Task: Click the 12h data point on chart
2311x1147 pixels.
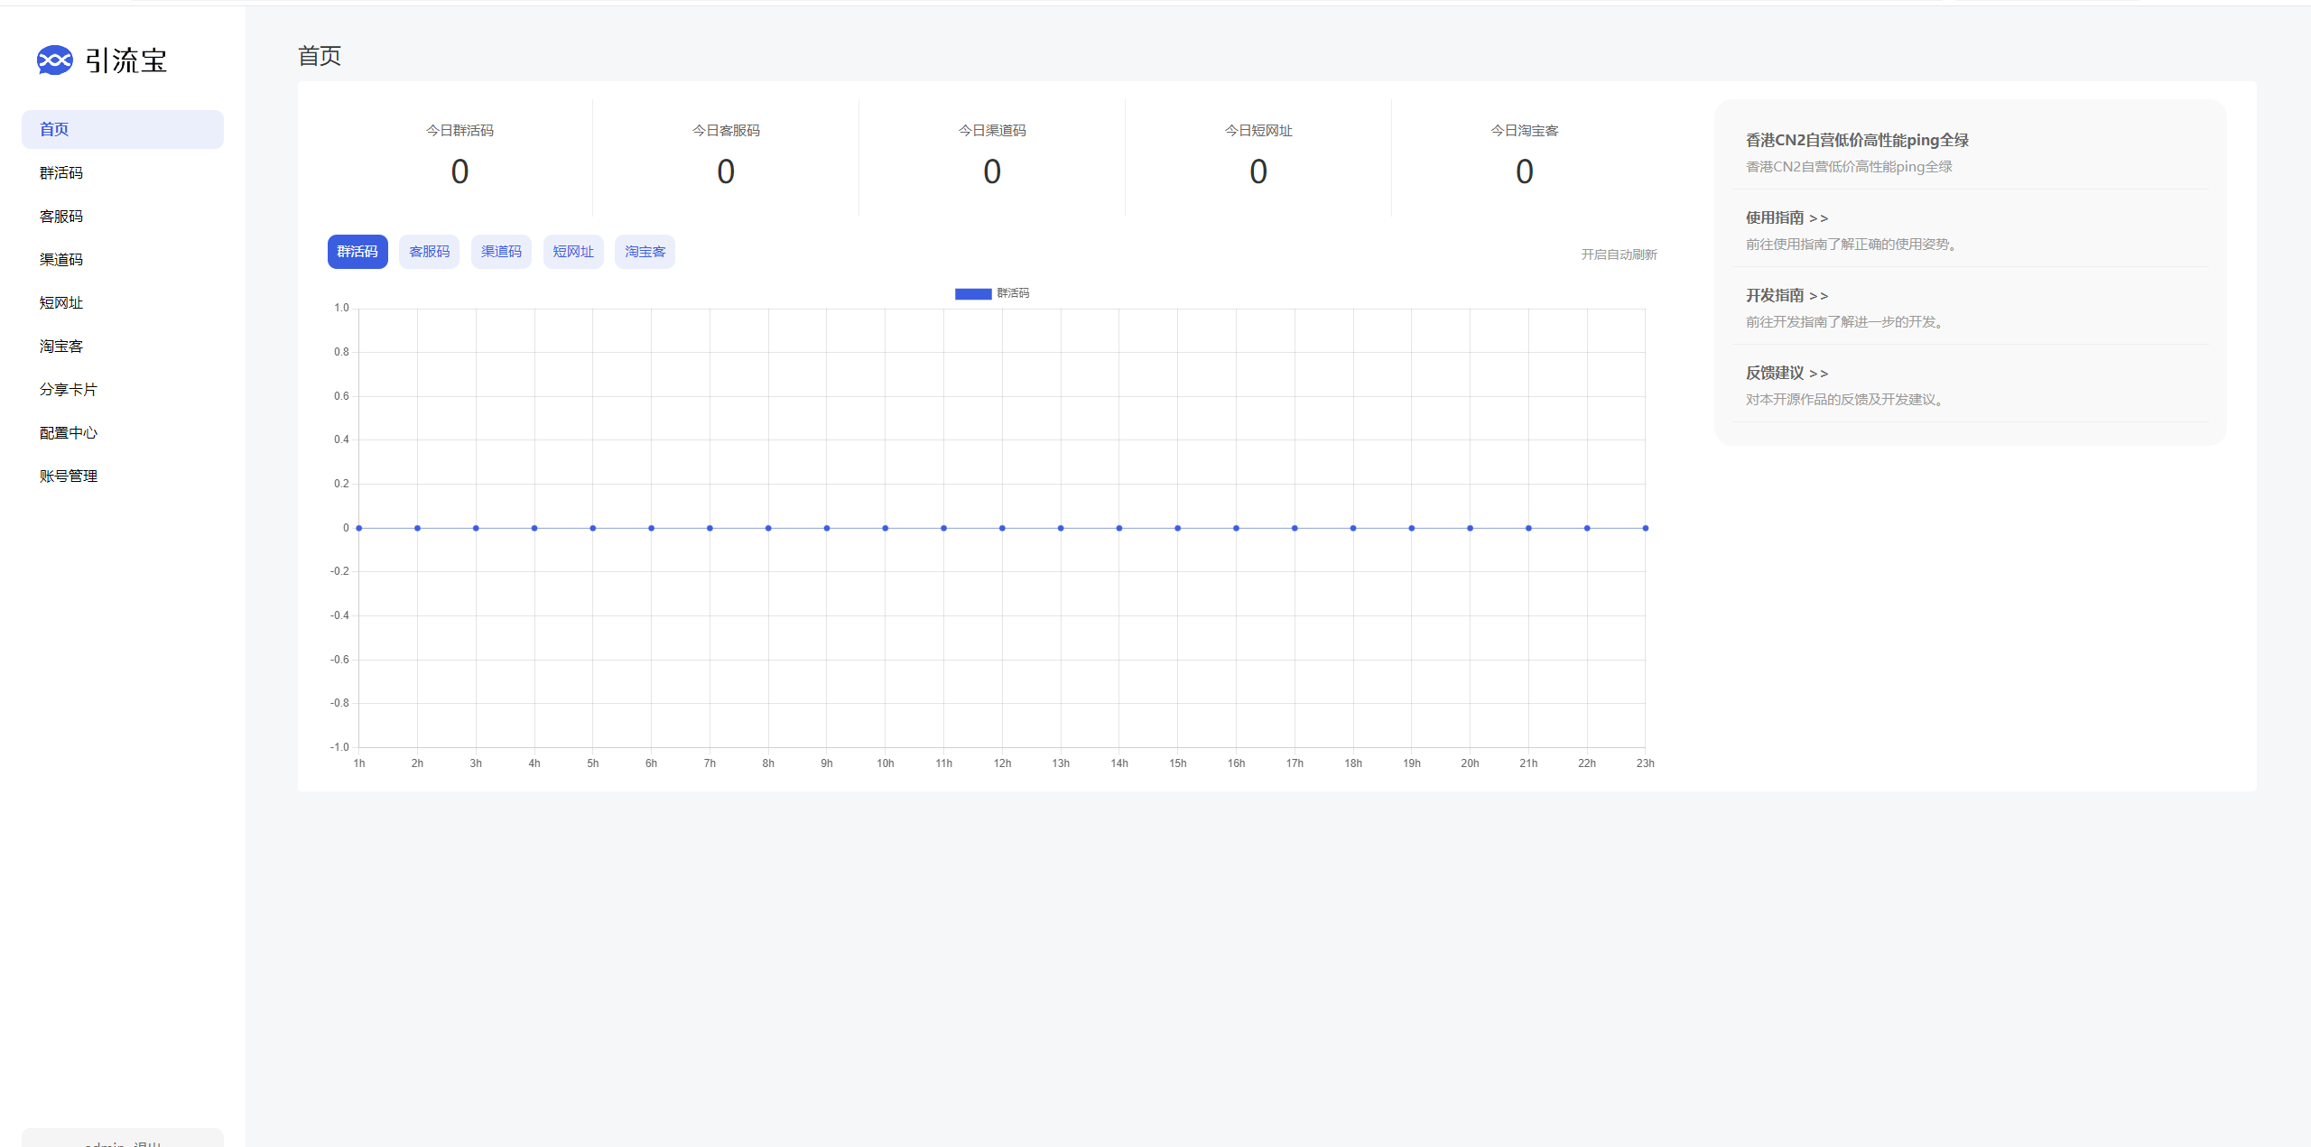Action: click(x=1002, y=528)
